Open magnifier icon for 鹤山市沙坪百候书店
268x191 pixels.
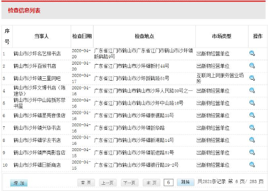252,66
